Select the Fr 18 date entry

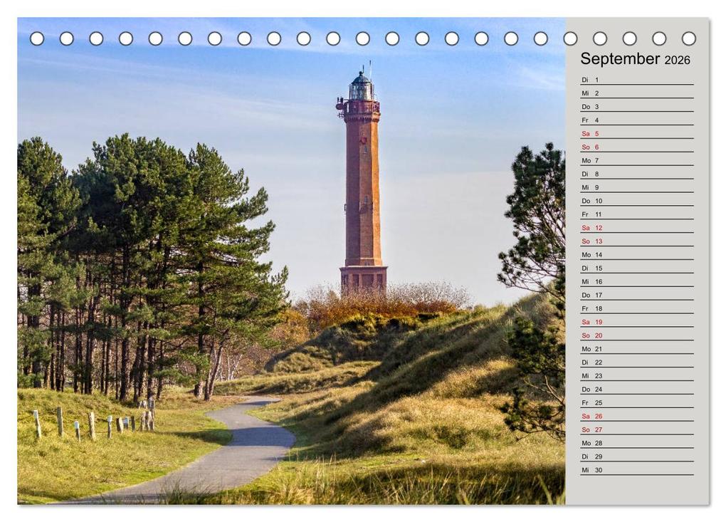tap(591, 308)
